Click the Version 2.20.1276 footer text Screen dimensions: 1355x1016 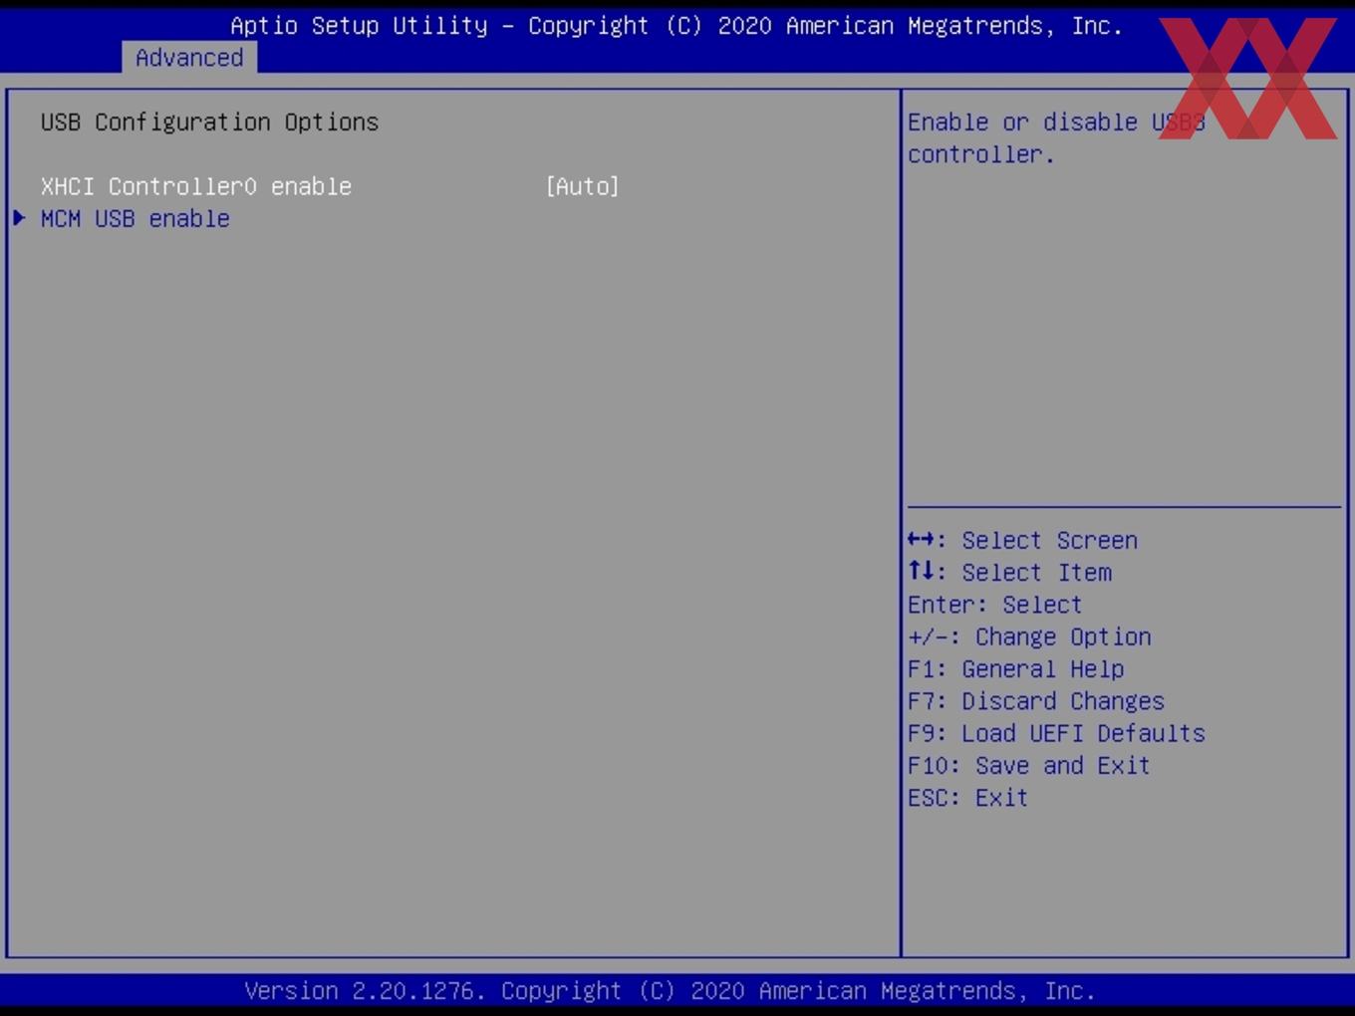point(670,990)
